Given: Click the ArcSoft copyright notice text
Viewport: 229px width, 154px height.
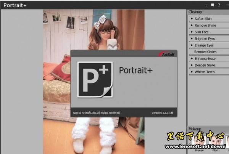Looking at the screenshot, I should point(97,113).
